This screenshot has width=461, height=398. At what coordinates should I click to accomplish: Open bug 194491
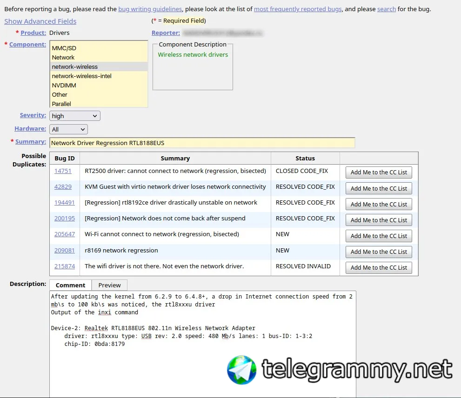pos(64,203)
